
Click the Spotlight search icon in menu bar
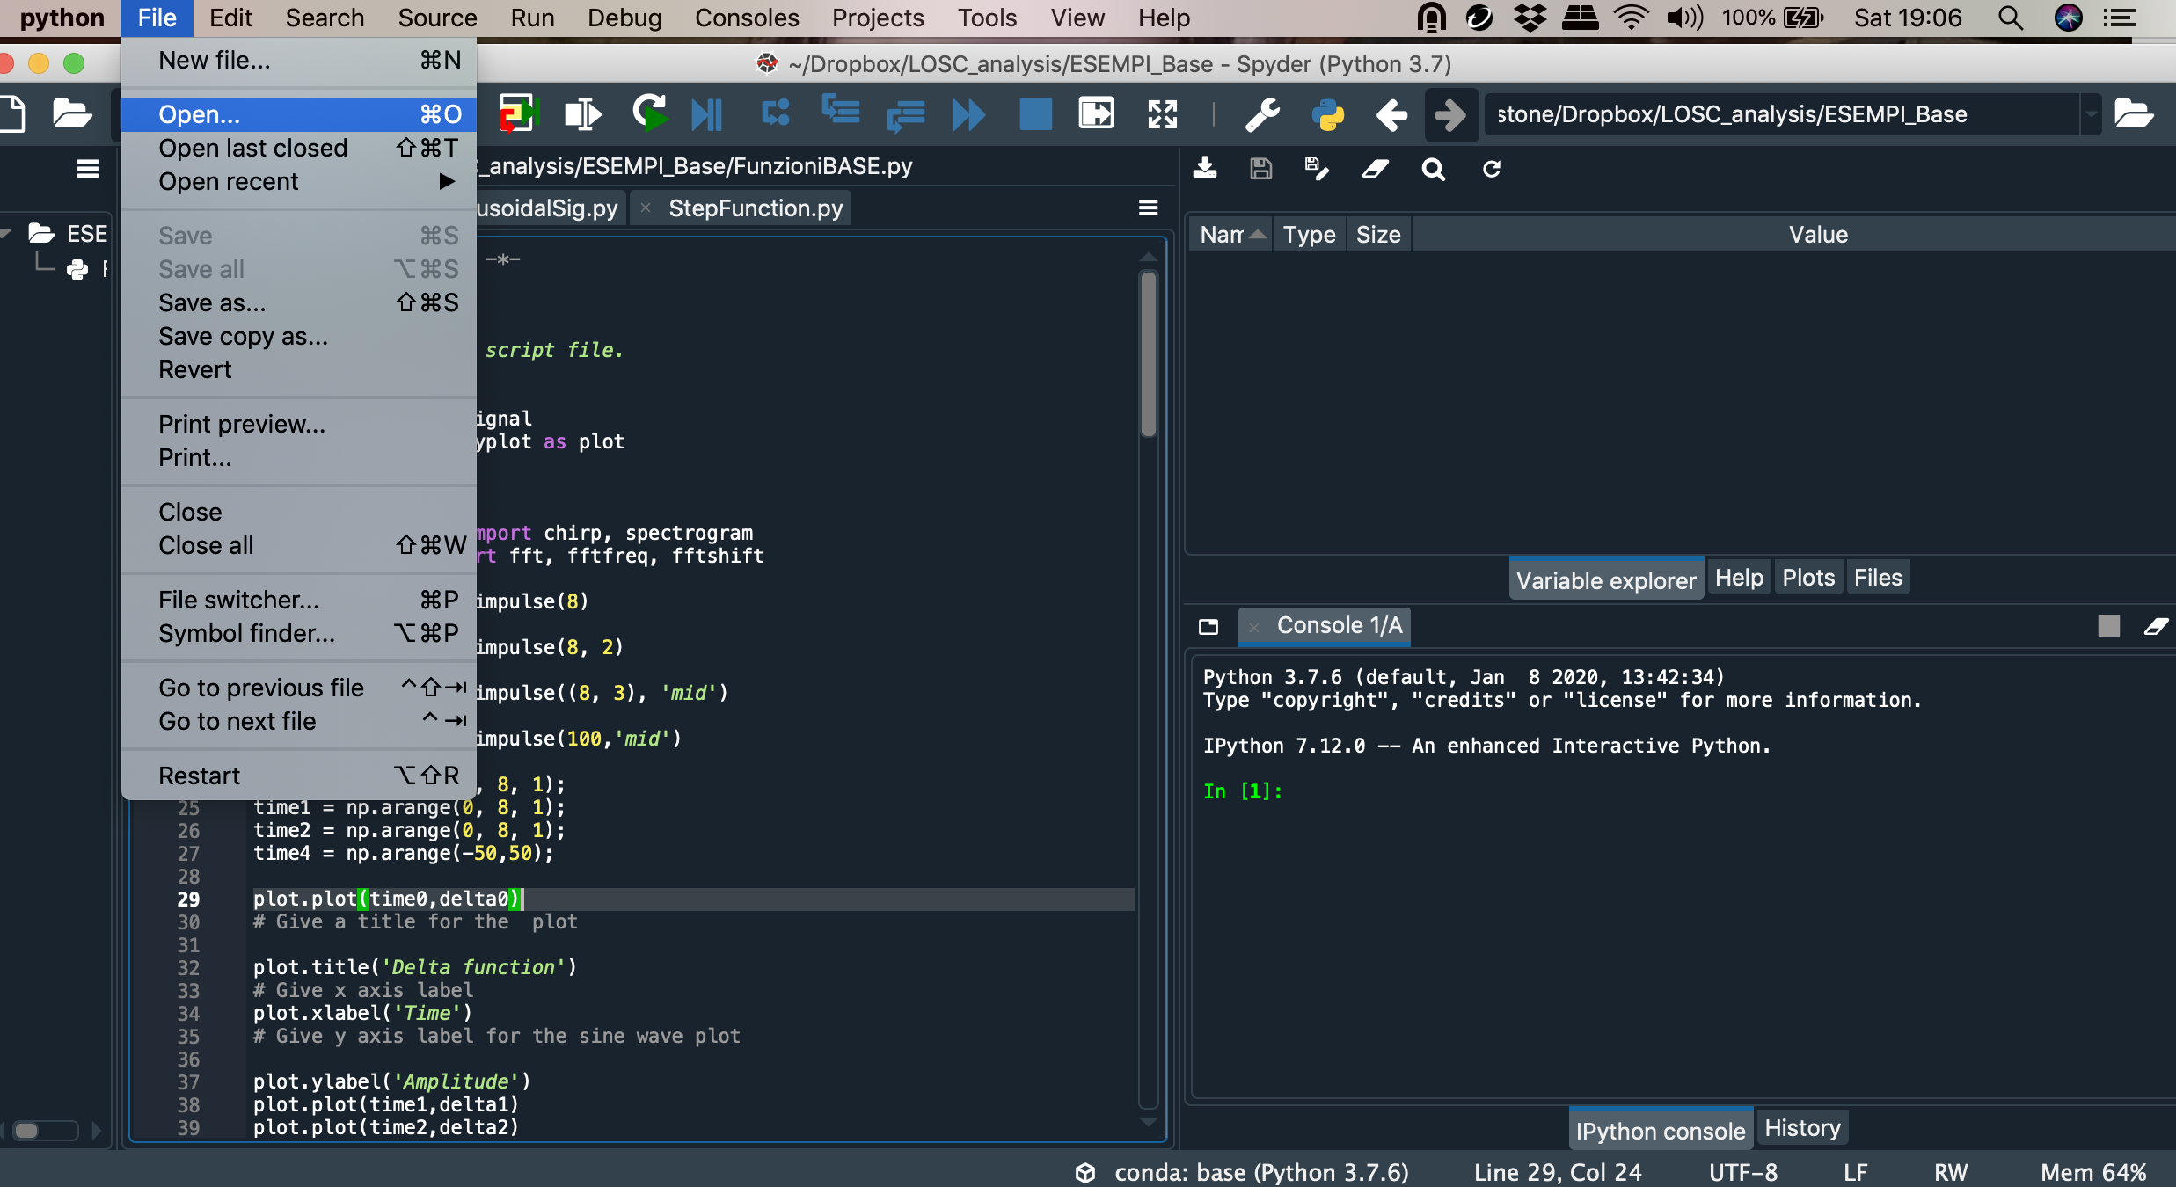tap(2010, 18)
